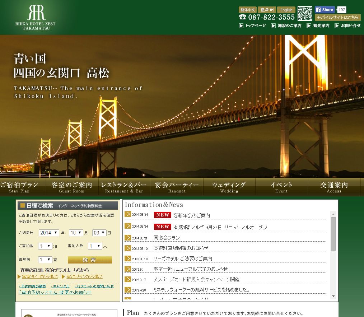Open the ウェディング Wedding menu
Screen dimensions: 364x317
point(229,187)
